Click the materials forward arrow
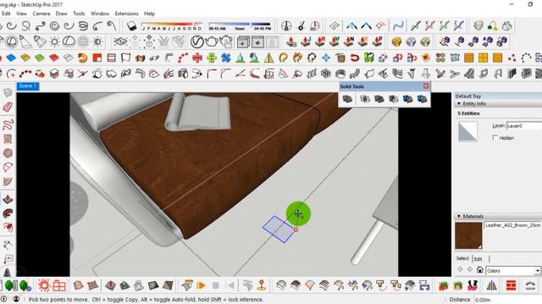The width and height of the screenshot is (542, 304). [469, 269]
